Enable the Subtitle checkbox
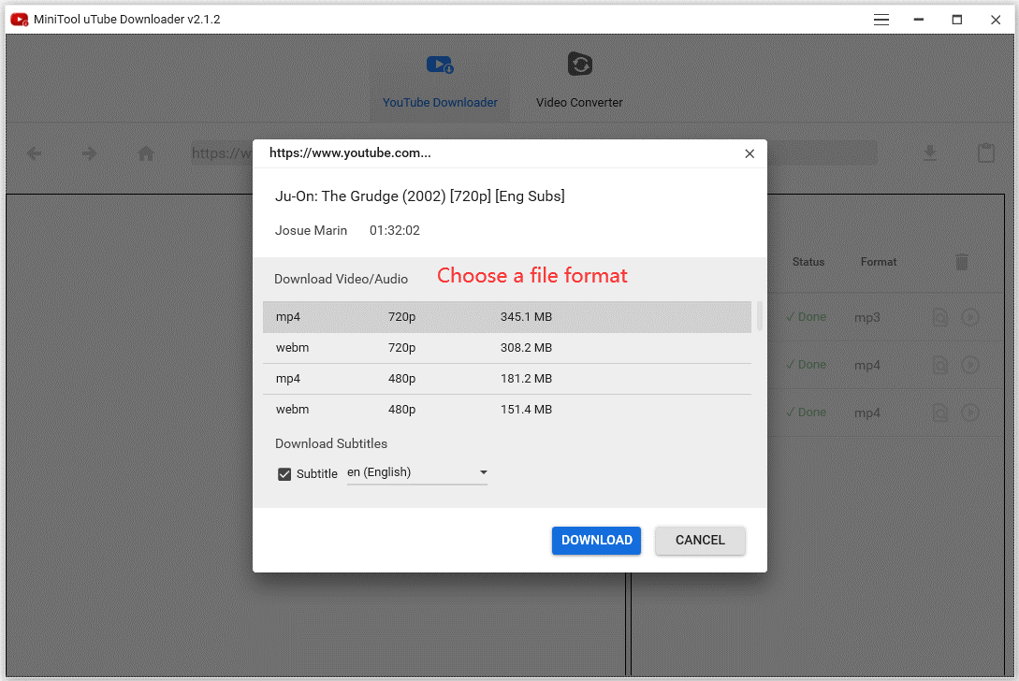This screenshot has height=681, width=1019. (284, 473)
